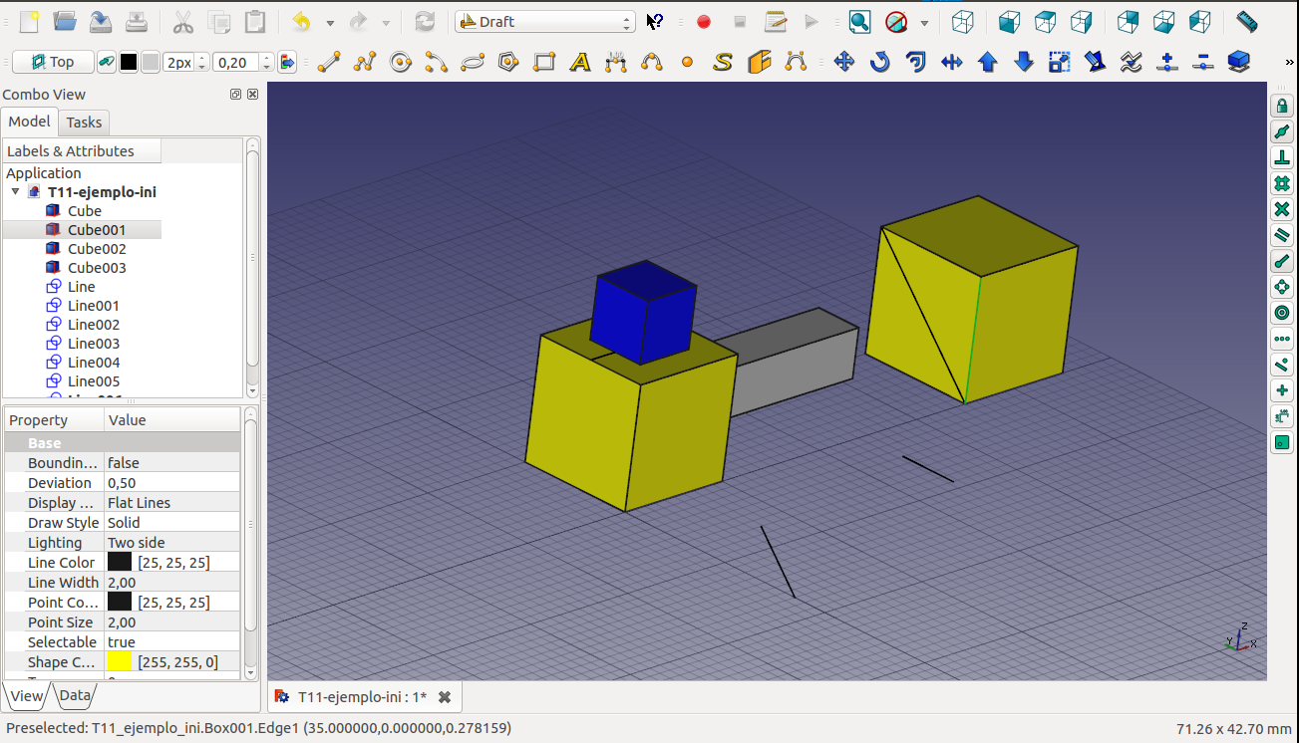Select the Draft Line tool
This screenshot has width=1299, height=743.
point(329,63)
